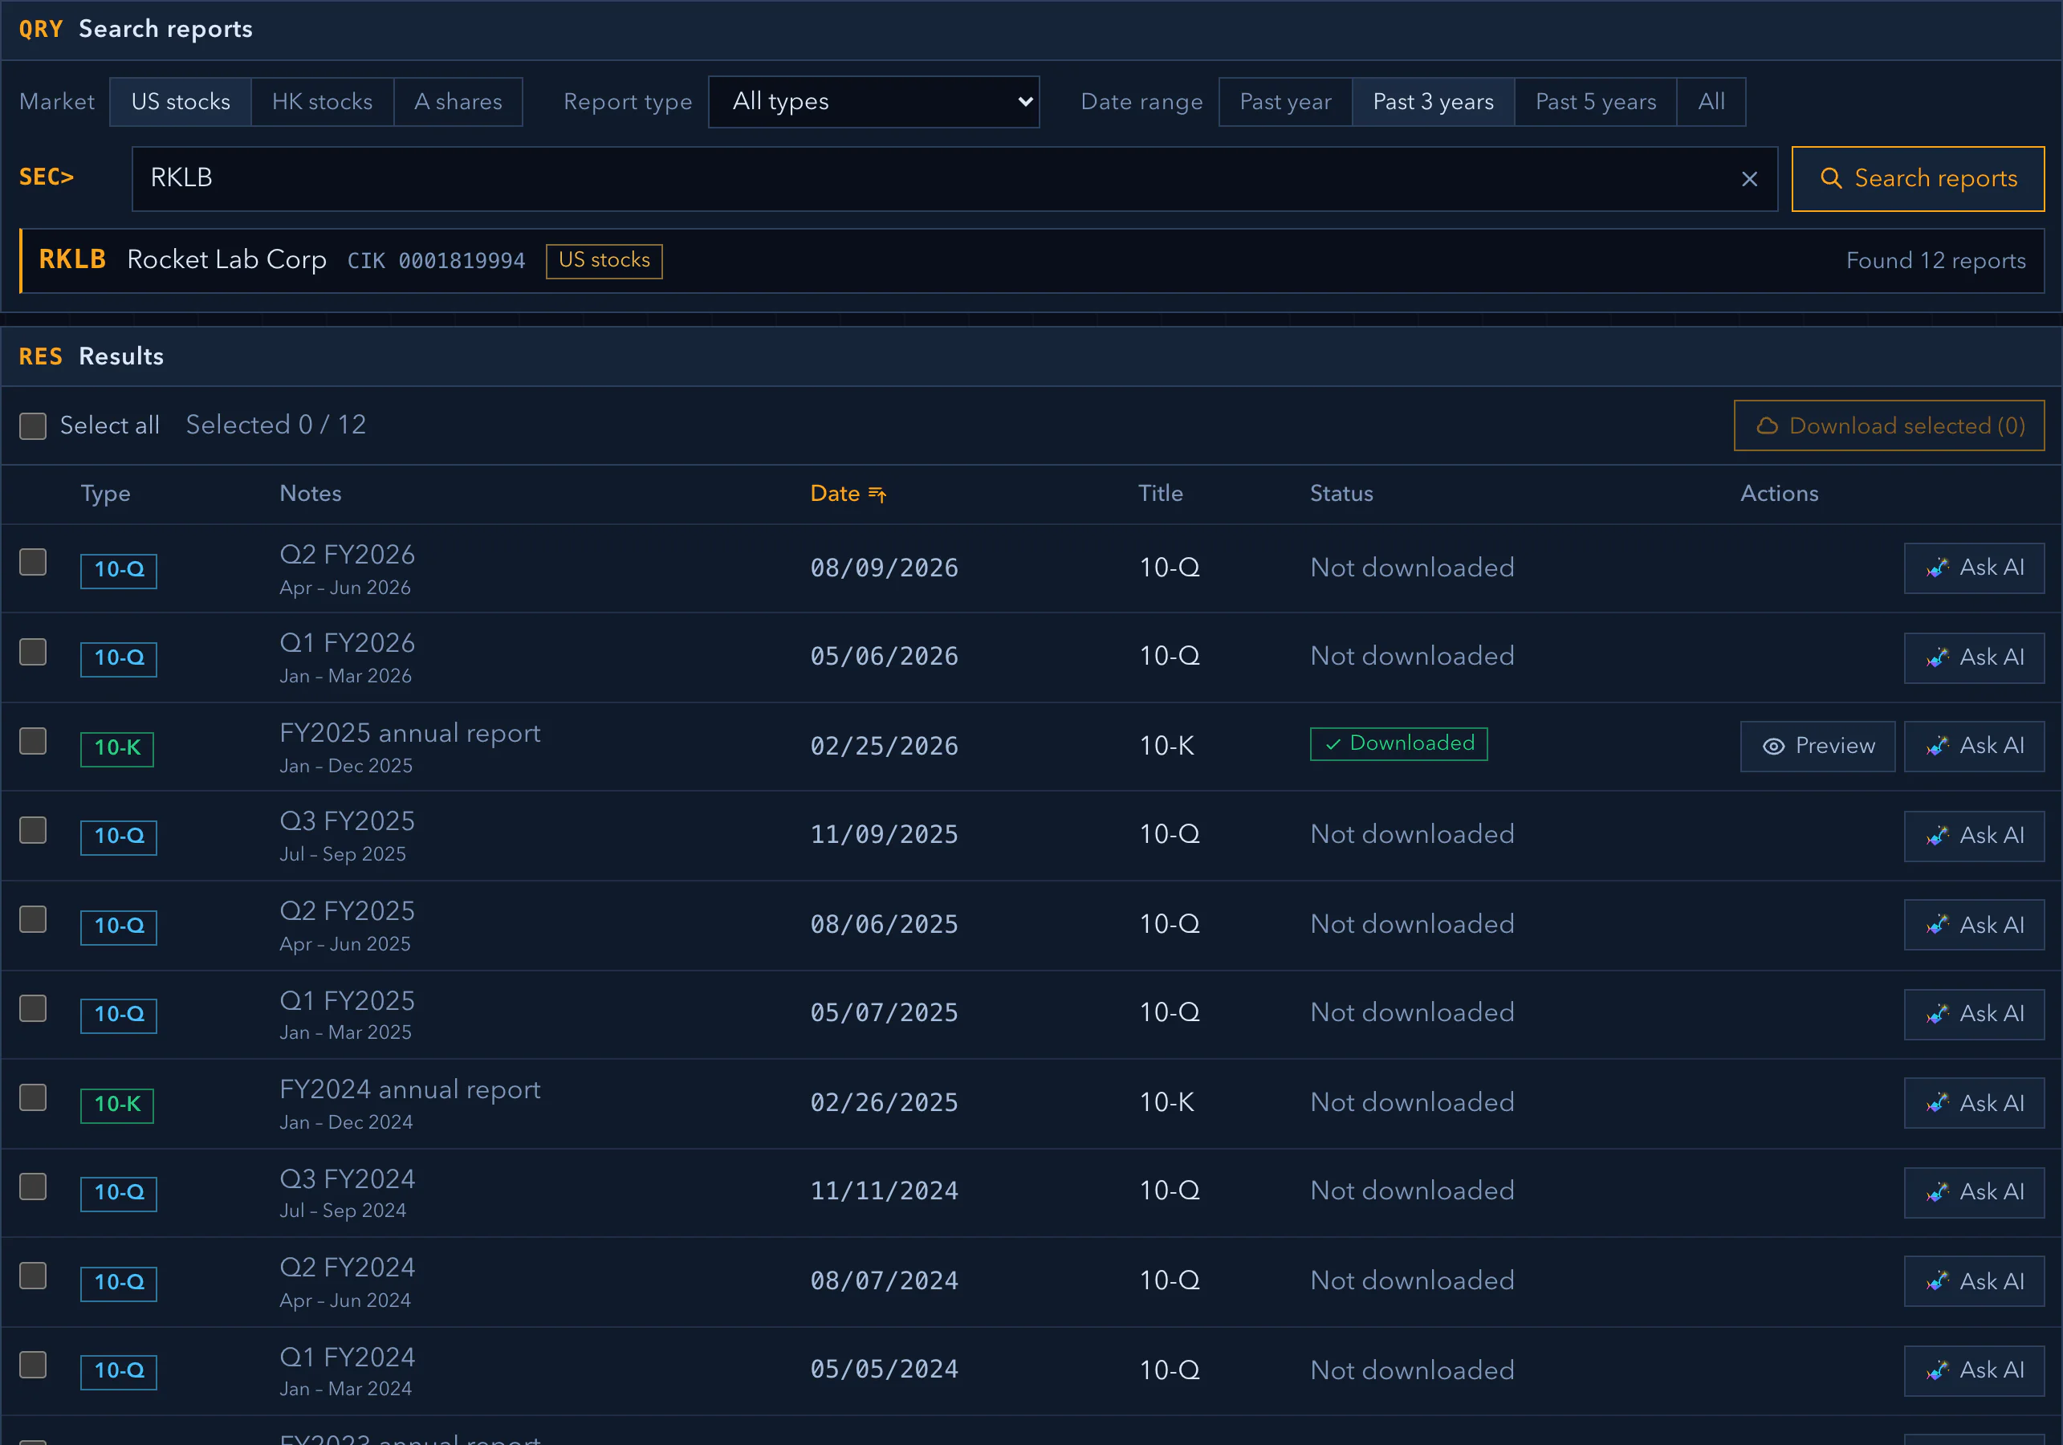Click the Download selected button

coord(1889,425)
